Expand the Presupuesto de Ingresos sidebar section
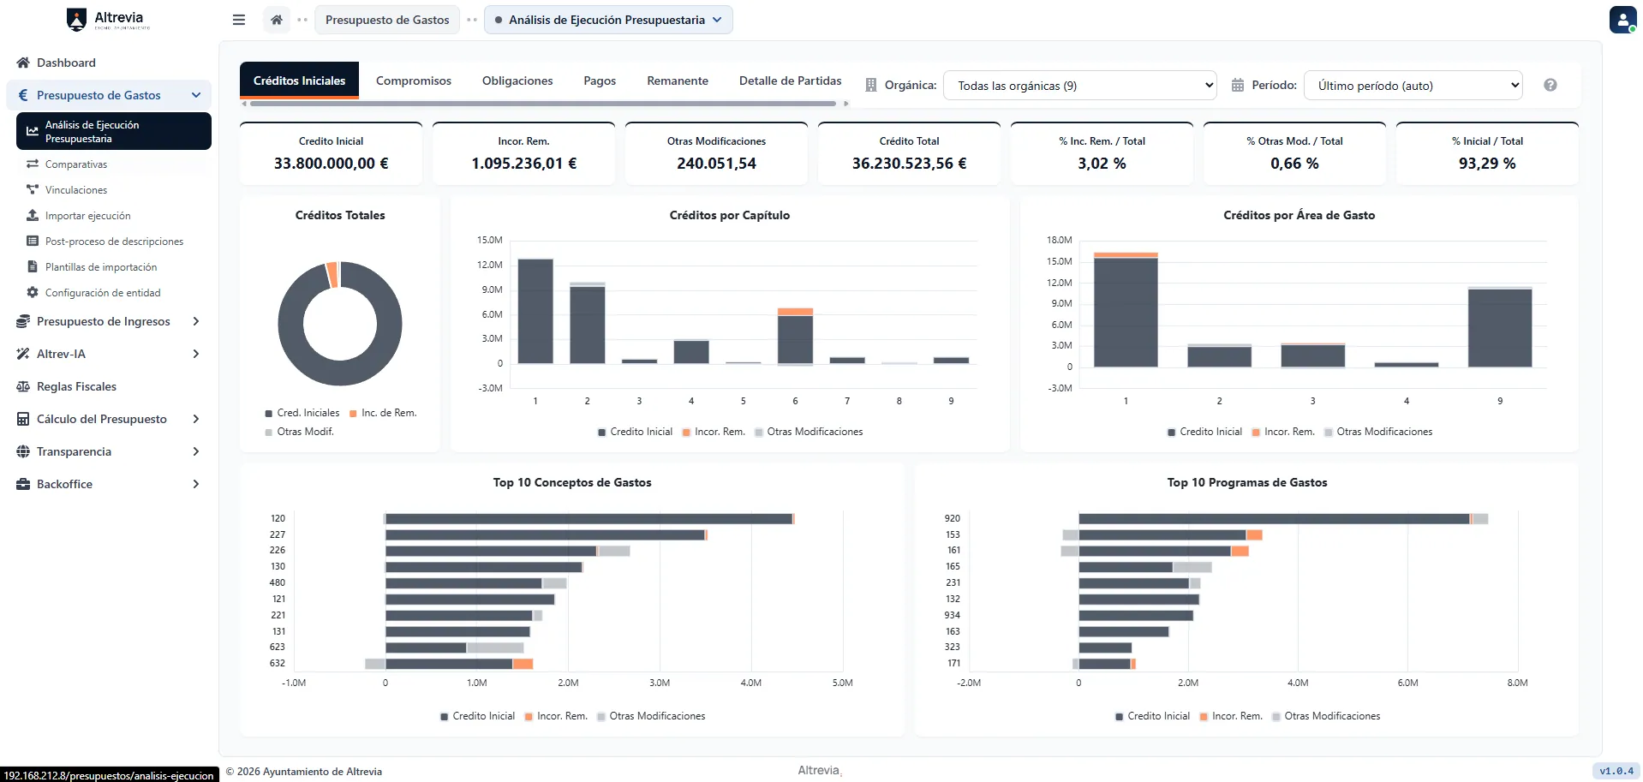This screenshot has width=1643, height=782. (x=196, y=321)
